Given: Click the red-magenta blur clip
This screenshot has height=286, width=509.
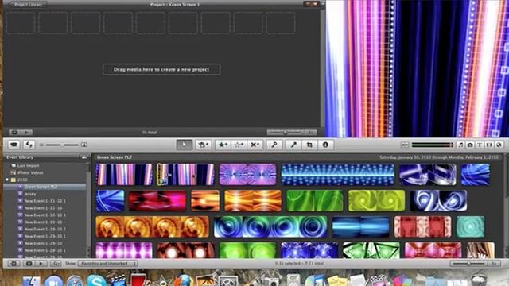Looking at the screenshot, I should (x=157, y=200).
